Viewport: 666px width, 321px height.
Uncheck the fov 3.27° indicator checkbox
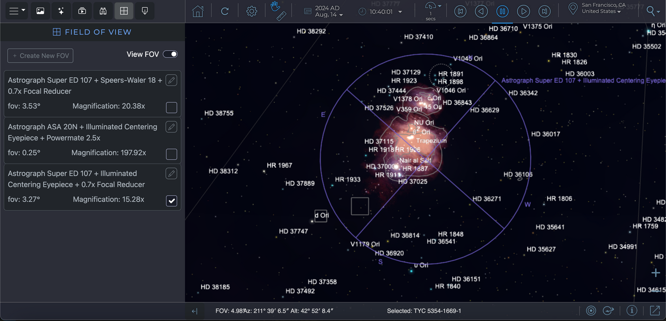click(171, 200)
